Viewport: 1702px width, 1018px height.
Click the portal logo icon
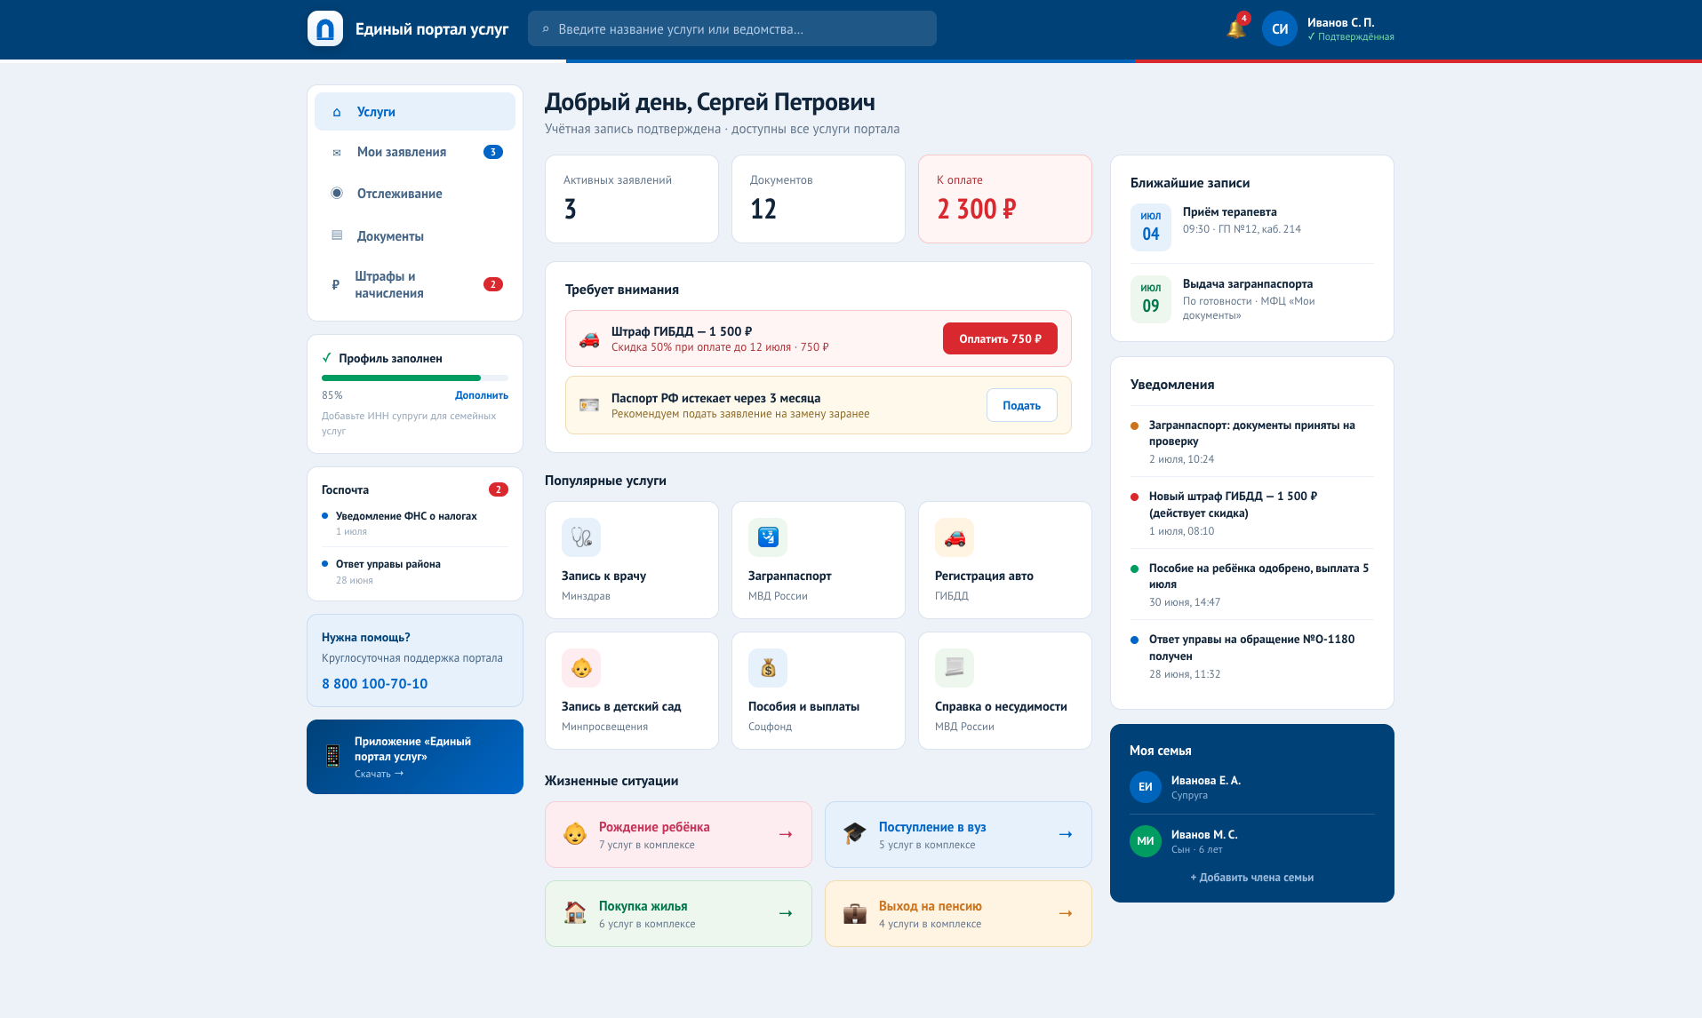(x=325, y=28)
